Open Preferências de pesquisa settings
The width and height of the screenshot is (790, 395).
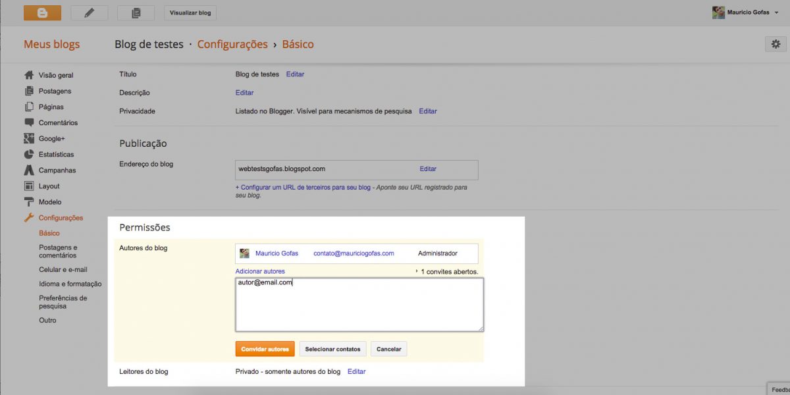[x=63, y=302]
